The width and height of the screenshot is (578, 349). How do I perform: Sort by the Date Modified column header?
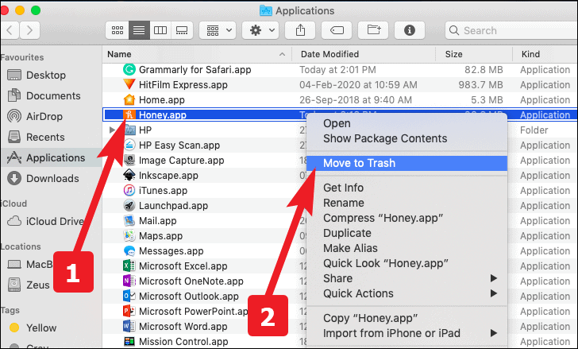(x=329, y=54)
